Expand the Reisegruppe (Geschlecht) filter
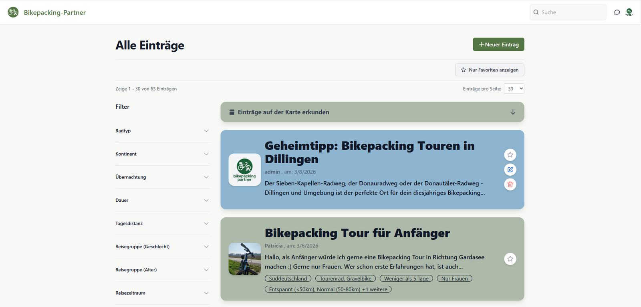 162,247
